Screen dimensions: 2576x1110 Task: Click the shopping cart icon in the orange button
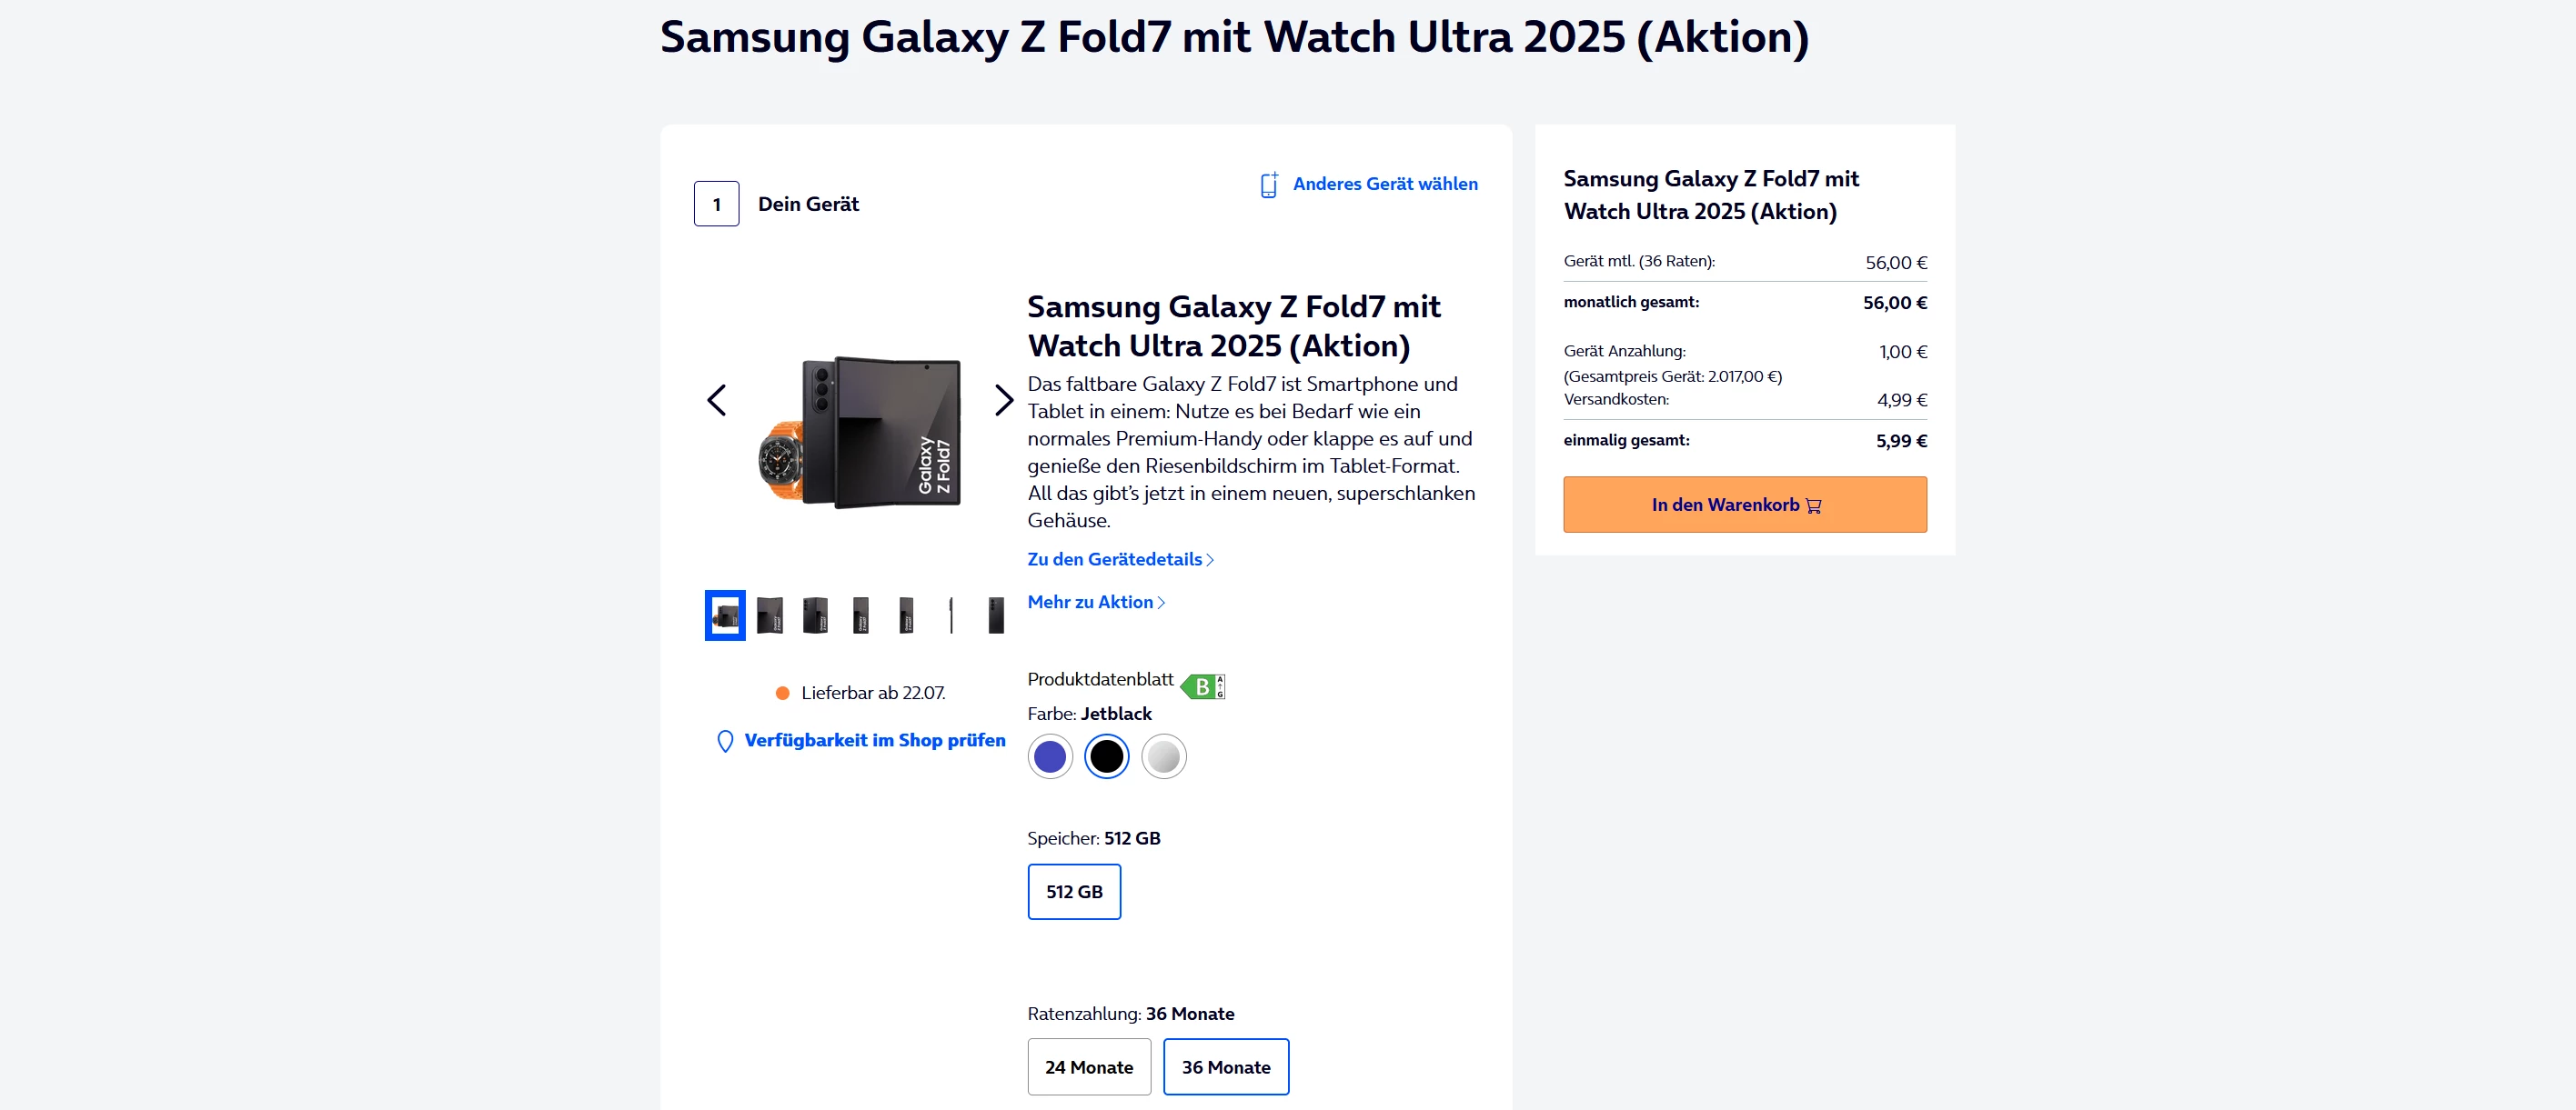tap(1814, 505)
